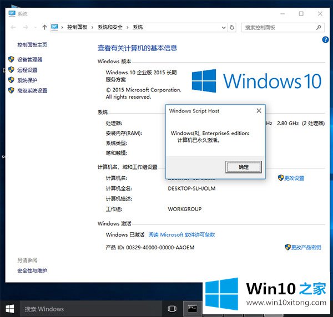Open the recent locations dropdown arrow
This screenshot has height=317, width=333.
pos(35,27)
